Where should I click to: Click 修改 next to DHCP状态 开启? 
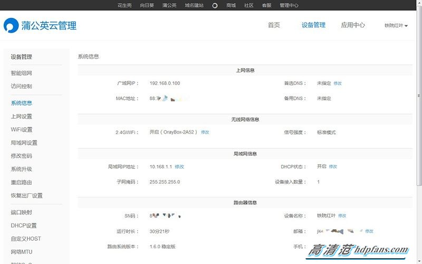(333, 166)
